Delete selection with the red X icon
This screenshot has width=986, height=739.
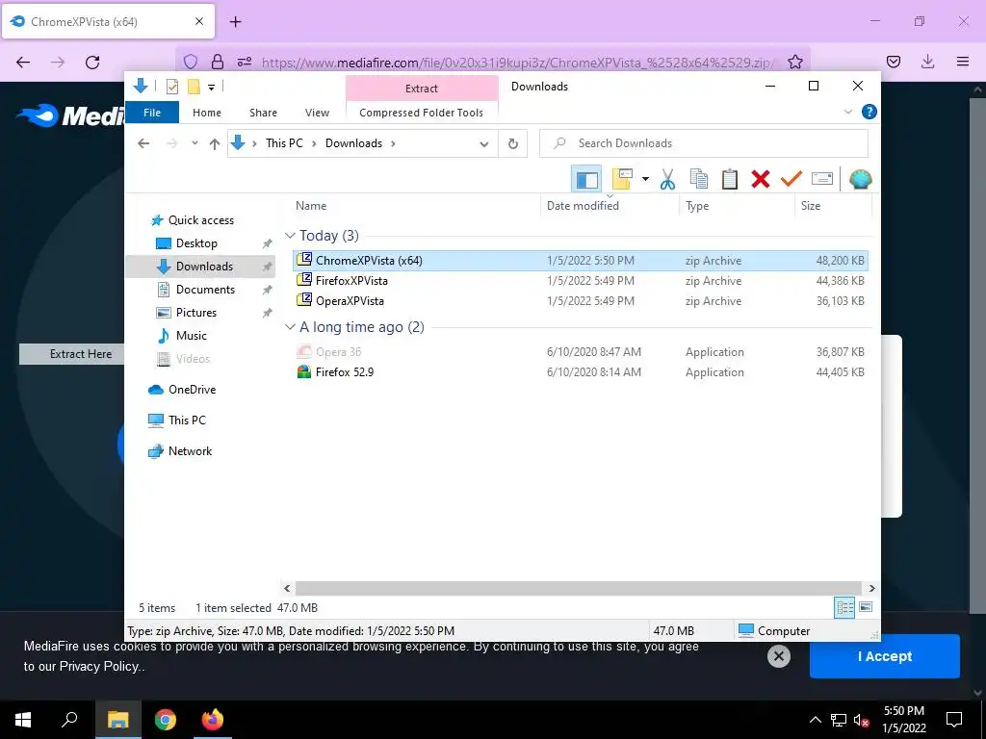761,180
